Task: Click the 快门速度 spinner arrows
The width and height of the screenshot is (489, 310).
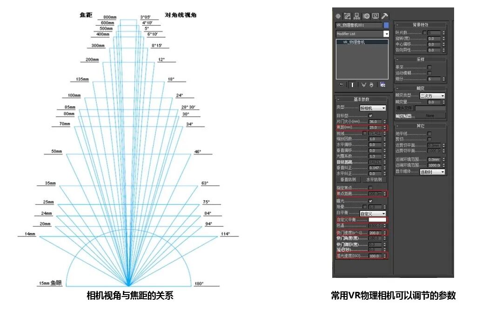Action: point(385,233)
